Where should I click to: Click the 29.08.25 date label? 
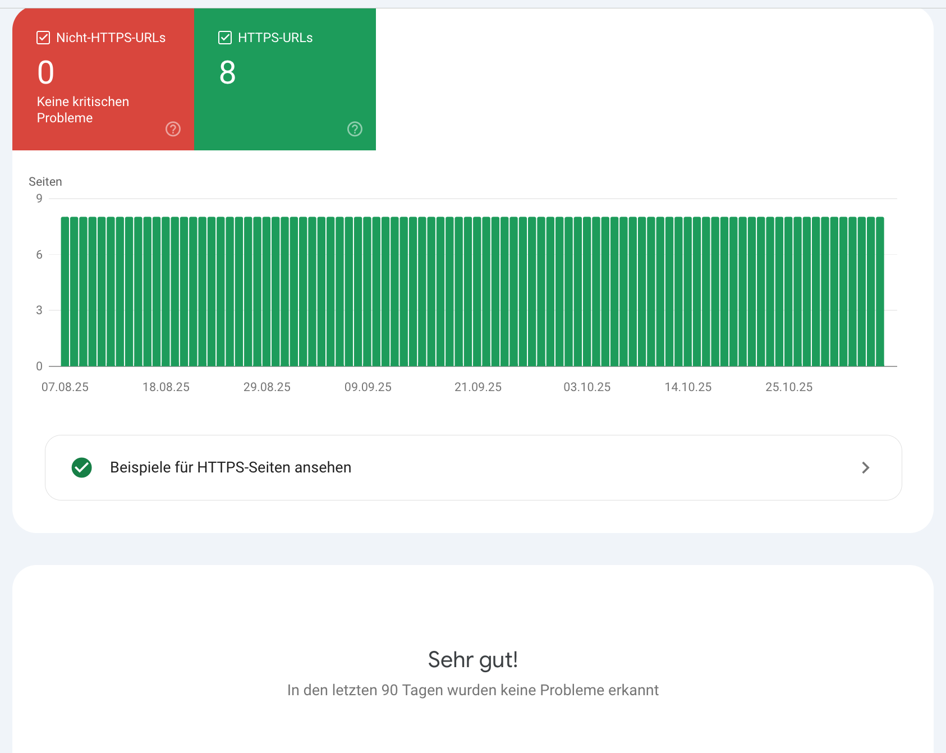267,387
